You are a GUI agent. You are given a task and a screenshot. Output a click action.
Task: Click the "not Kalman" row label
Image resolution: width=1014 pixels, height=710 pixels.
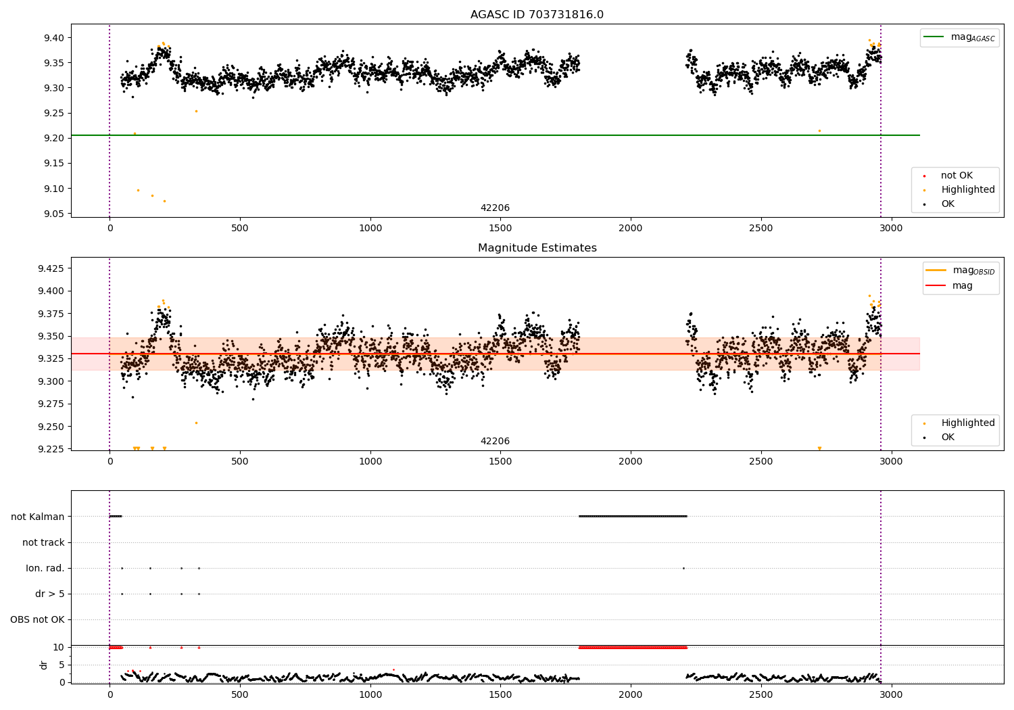click(x=38, y=517)
